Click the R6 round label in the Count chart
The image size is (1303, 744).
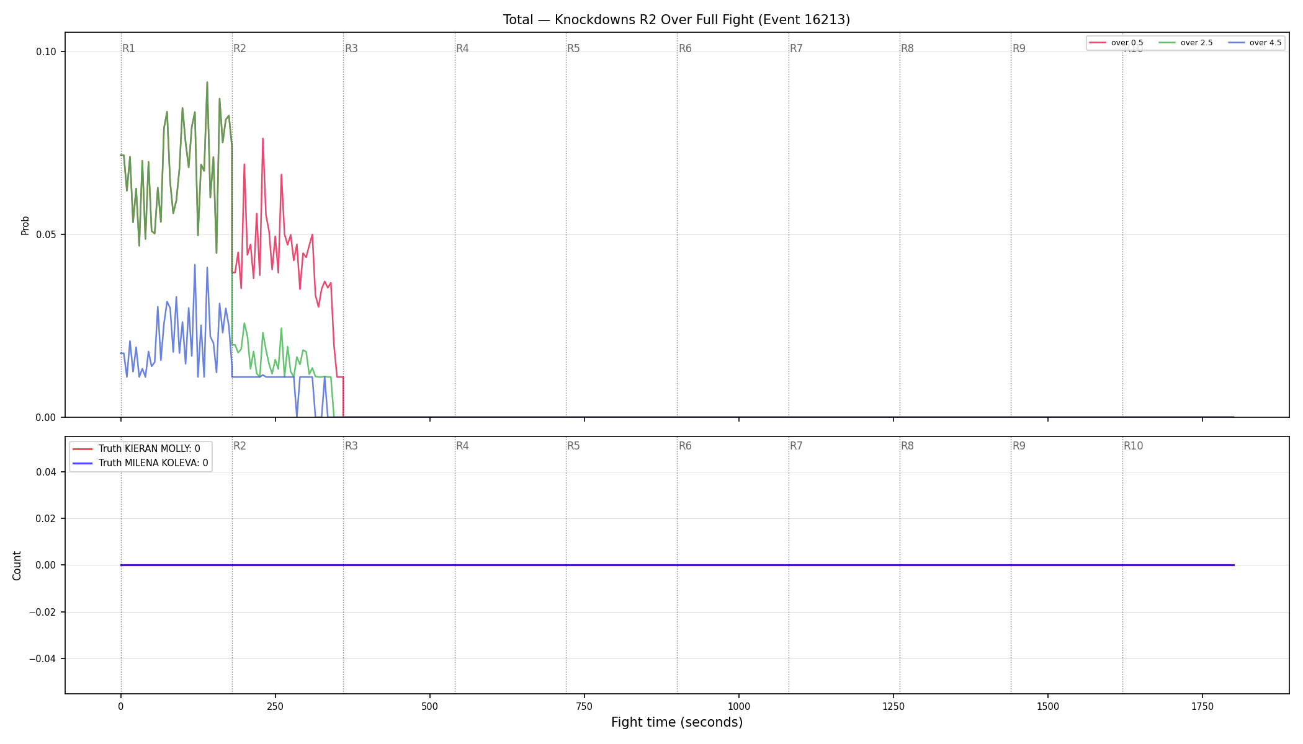coord(685,446)
